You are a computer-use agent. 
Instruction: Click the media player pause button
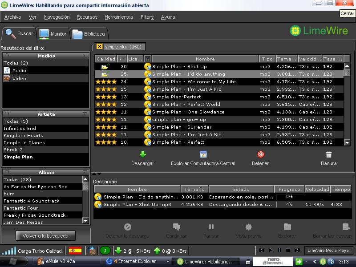coord(279,251)
